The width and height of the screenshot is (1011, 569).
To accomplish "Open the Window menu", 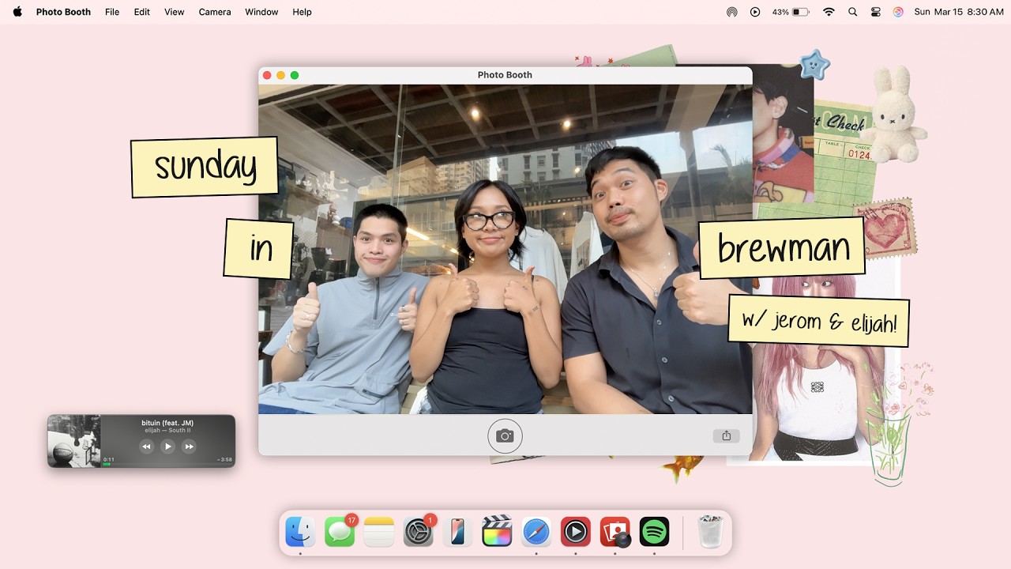I will (261, 12).
